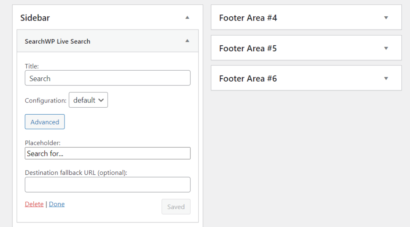This screenshot has width=410, height=227.
Task: Select the Footer Area #5 heading
Action: (x=248, y=48)
